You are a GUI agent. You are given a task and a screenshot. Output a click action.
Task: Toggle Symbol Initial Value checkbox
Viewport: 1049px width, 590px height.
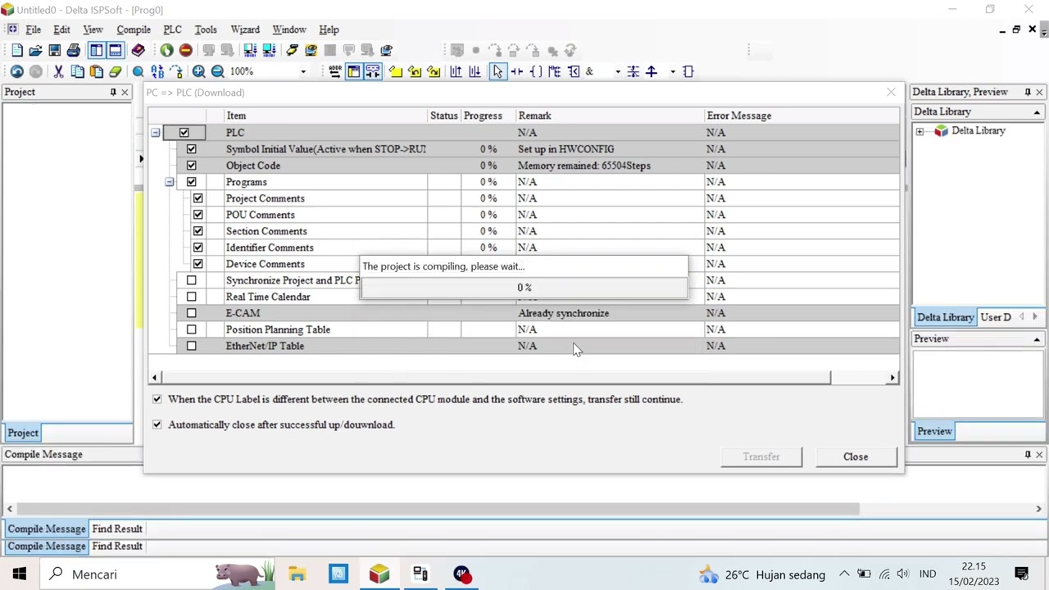pyautogui.click(x=191, y=149)
